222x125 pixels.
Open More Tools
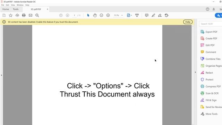[209, 114]
